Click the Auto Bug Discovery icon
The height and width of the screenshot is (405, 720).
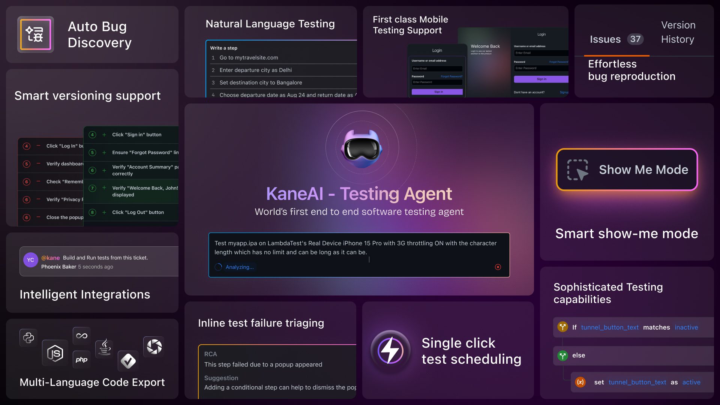35,34
